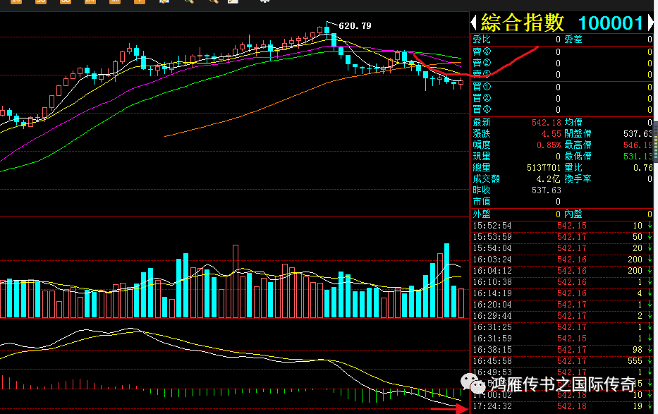The height and width of the screenshot is (414, 658).
Task: Select the 16:38:15 tick row
Action: 562,350
